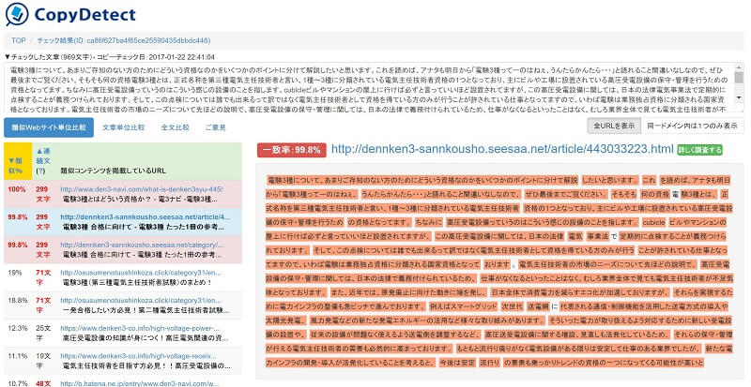Open the denken3-co.info high-voltage-power link
Image resolution: width=751 pixels, height=387 pixels.
(140, 328)
